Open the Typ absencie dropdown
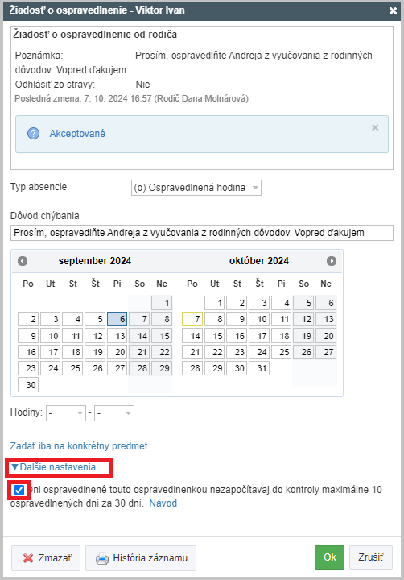The width and height of the screenshot is (404, 580). point(196,188)
